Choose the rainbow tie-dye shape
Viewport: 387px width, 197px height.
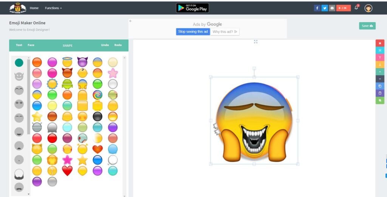tap(98, 95)
